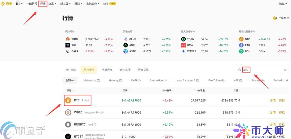Click the SHIB coin icon
This screenshot has height=139, width=291.
(x=68, y=39)
